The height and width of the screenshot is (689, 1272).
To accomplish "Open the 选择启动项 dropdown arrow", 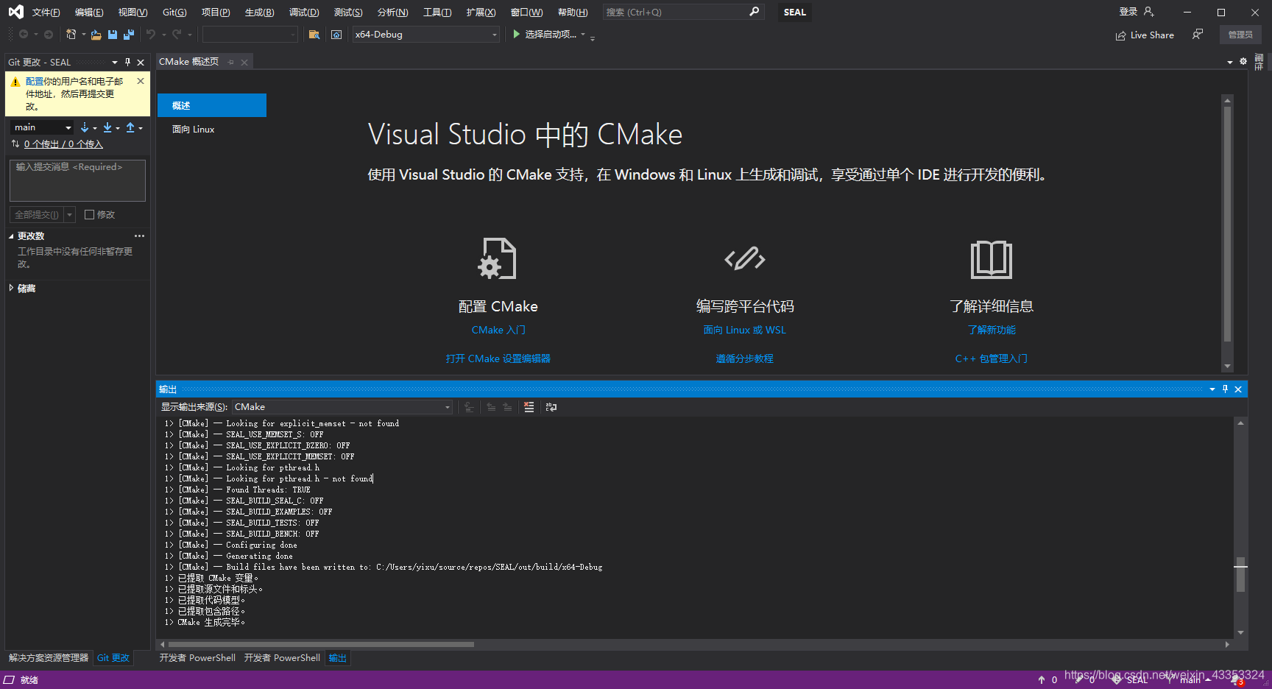I will (x=583, y=35).
